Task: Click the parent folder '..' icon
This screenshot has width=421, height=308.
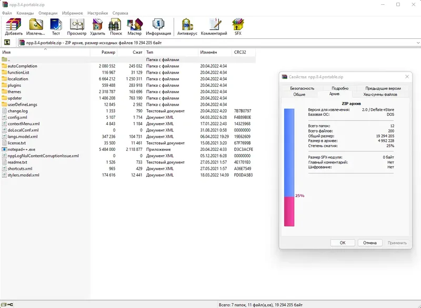Action: coord(4,59)
